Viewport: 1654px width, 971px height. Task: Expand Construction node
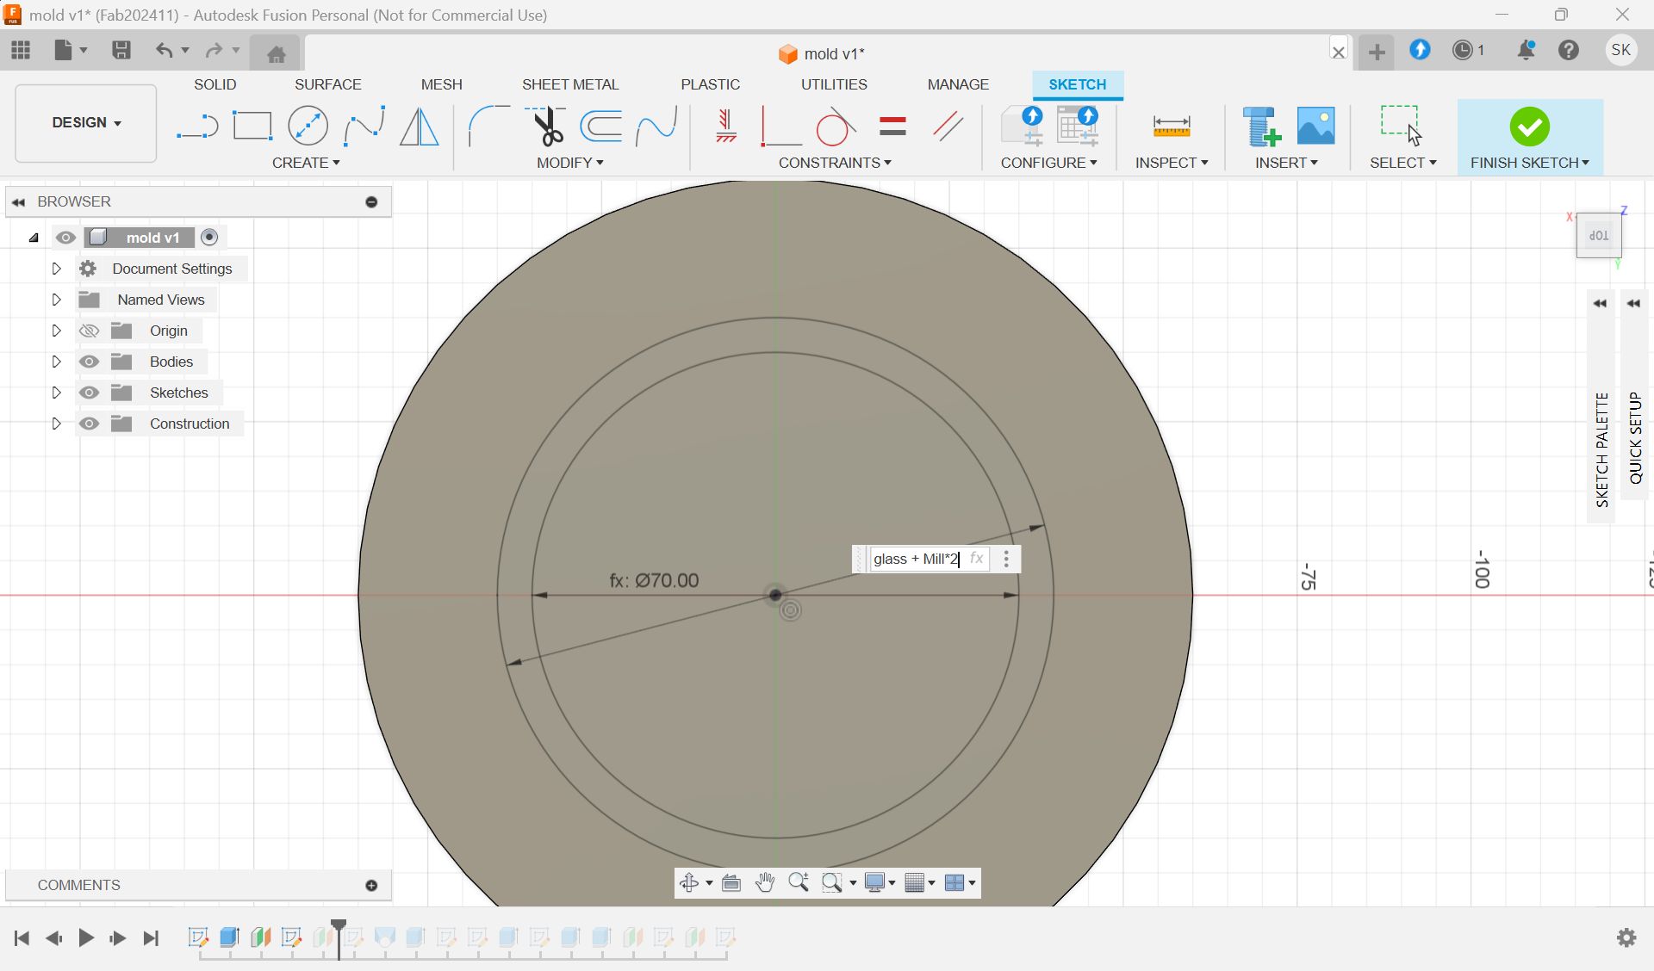[56, 424]
